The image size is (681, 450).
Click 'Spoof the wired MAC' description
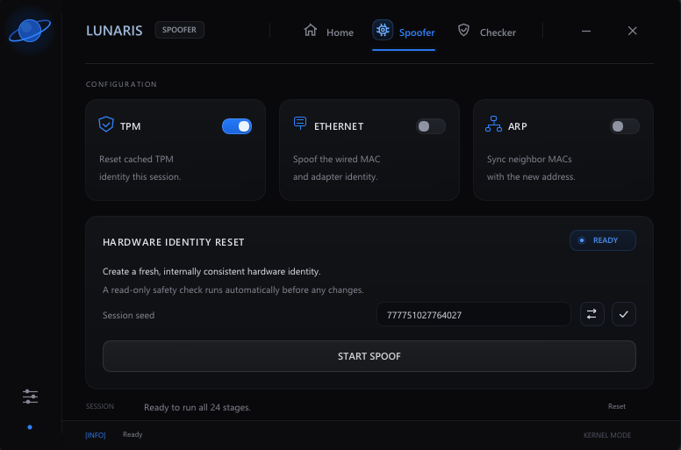[337, 168]
